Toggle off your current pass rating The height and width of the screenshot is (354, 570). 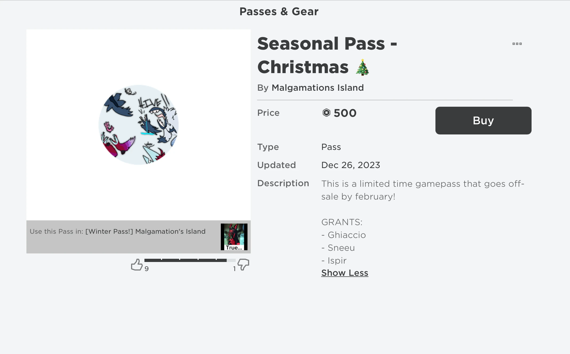click(137, 264)
